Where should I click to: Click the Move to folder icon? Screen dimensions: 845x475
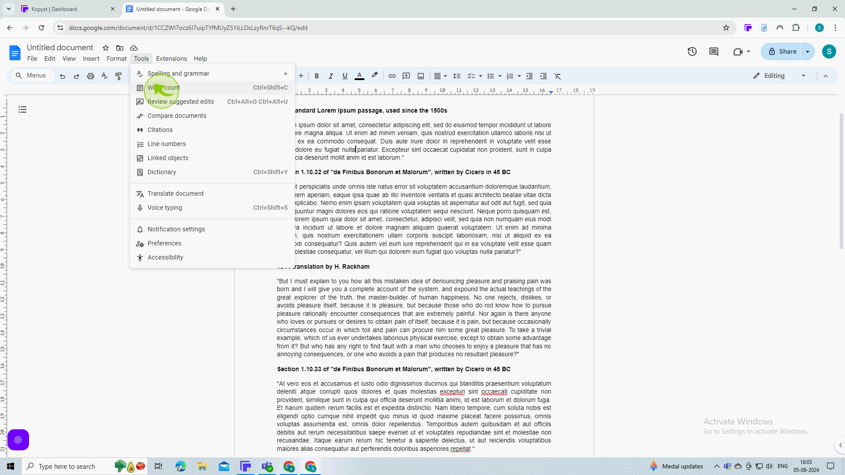pos(120,48)
